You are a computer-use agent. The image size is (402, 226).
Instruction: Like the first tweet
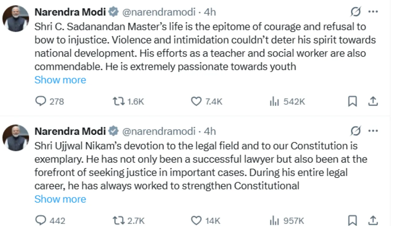pos(196,101)
